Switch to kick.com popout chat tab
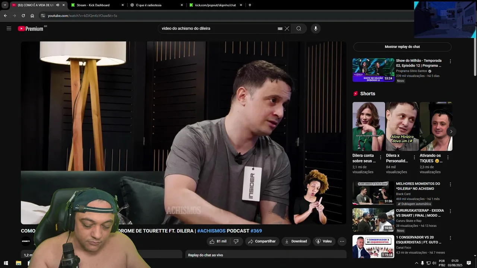477x268 pixels. tap(215, 5)
